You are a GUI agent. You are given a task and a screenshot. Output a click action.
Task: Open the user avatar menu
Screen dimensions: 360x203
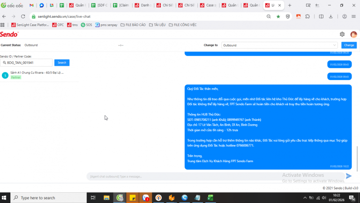click(353, 34)
